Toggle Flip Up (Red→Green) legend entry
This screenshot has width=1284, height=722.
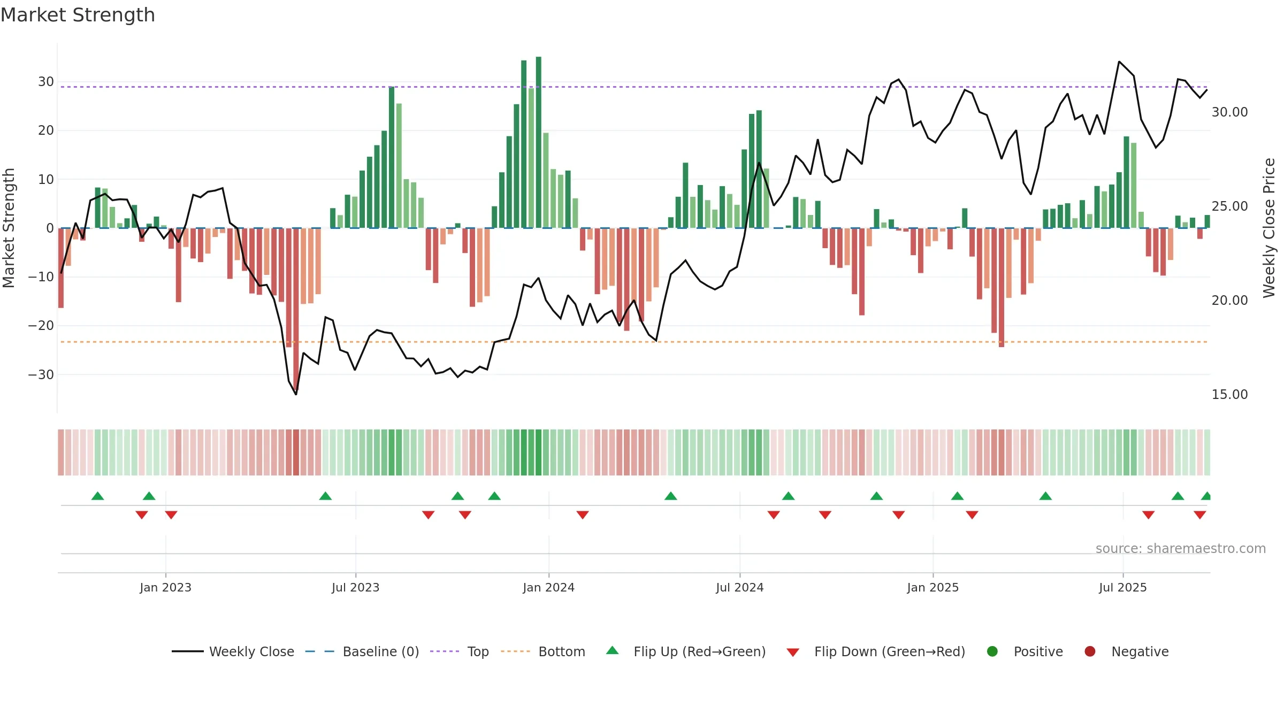coord(686,651)
